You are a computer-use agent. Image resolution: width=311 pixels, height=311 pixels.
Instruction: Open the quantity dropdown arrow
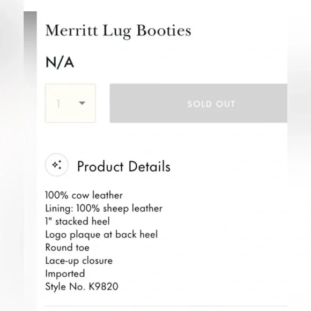click(82, 103)
